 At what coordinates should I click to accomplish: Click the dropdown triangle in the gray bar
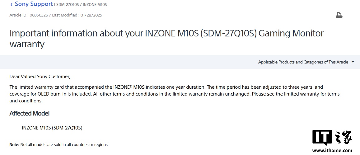pyautogui.click(x=353, y=62)
